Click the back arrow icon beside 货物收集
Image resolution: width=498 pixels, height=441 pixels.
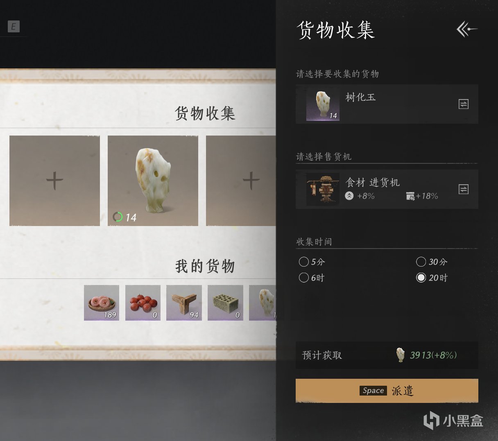(467, 29)
